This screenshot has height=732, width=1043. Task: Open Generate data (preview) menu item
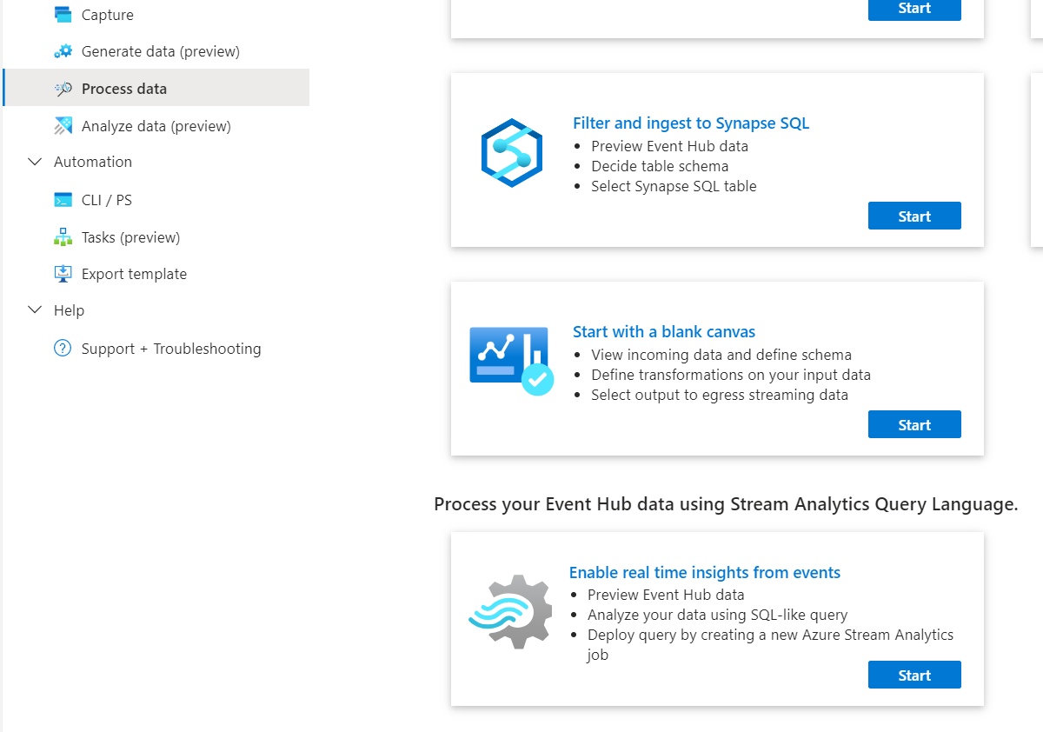[x=160, y=51]
